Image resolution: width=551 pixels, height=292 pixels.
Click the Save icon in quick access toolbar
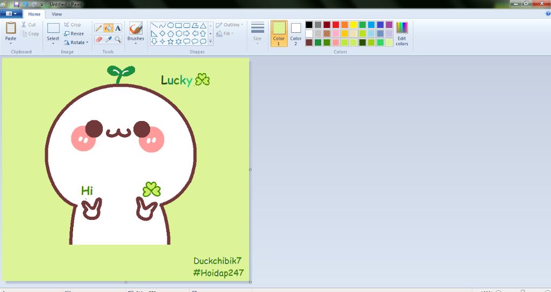pyautogui.click(x=16, y=4)
